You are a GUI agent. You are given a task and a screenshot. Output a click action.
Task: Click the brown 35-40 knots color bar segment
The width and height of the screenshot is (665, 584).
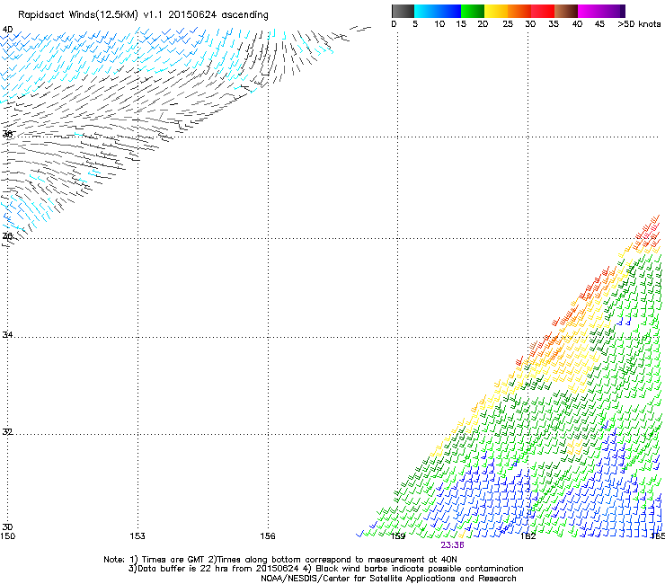(566, 11)
